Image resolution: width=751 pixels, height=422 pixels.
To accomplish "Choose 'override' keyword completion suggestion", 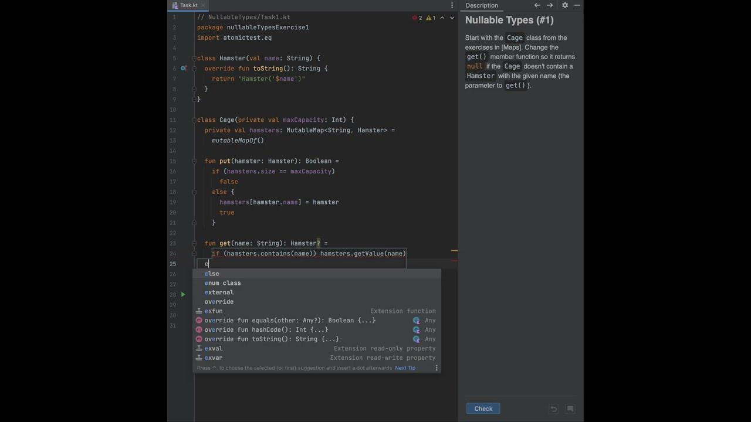I will click(x=317, y=302).
